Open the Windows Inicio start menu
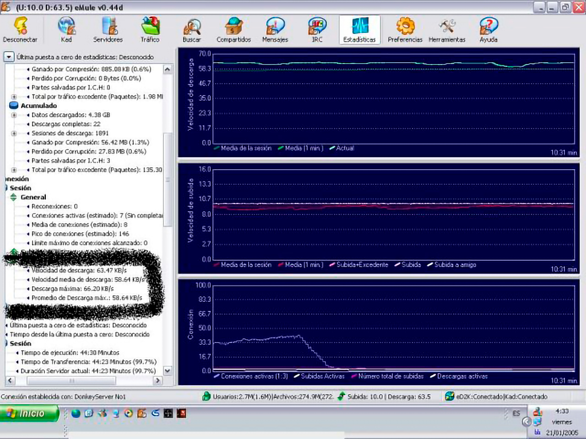 pyautogui.click(x=30, y=413)
